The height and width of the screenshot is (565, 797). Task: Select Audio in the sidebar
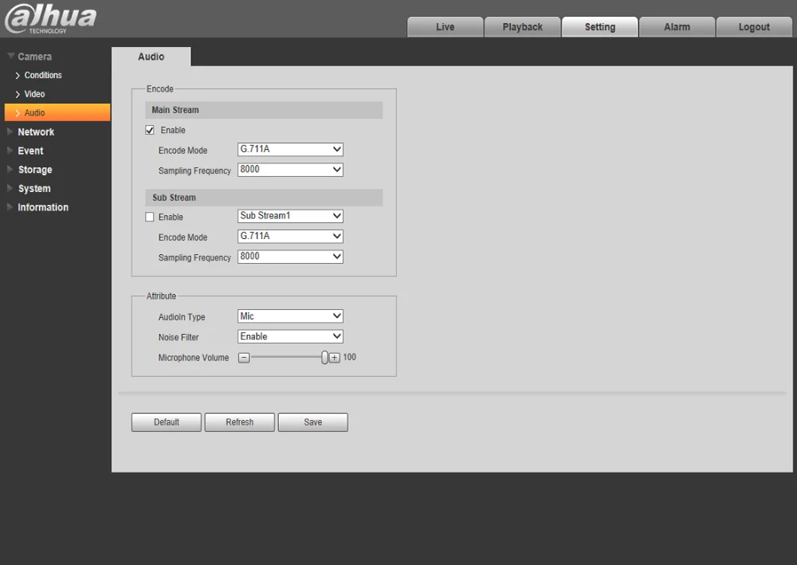(x=57, y=112)
